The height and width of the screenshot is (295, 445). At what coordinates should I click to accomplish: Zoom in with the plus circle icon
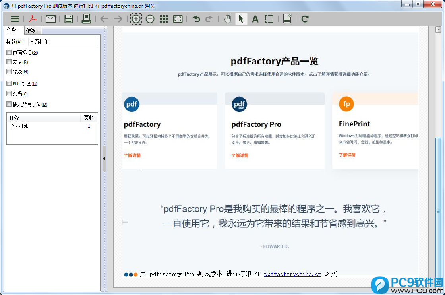[x=136, y=19]
